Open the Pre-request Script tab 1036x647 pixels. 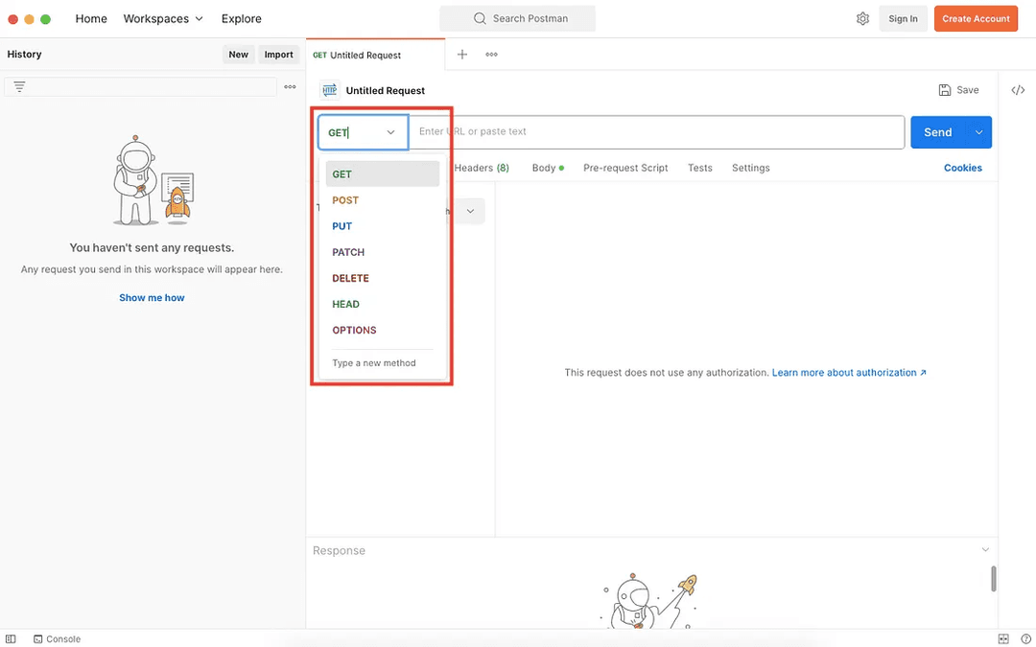625,168
